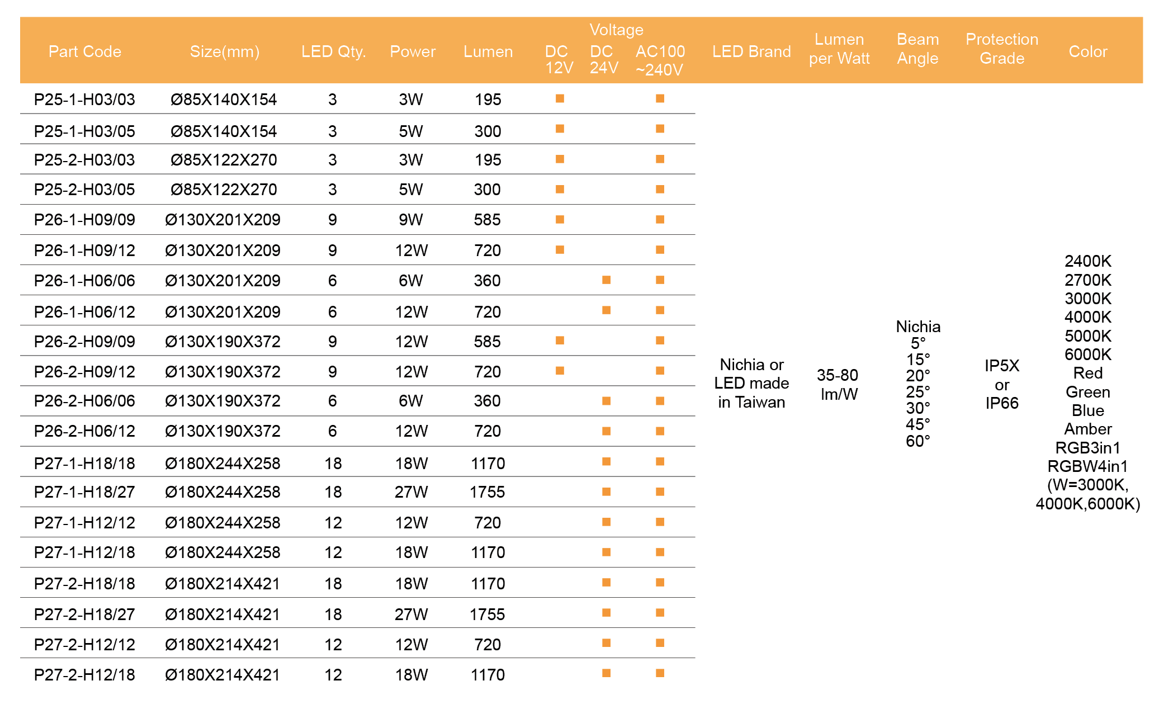This screenshot has height=709, width=1159.
Task: Select part code P26-1-H09/12 cell
Action: (84, 250)
